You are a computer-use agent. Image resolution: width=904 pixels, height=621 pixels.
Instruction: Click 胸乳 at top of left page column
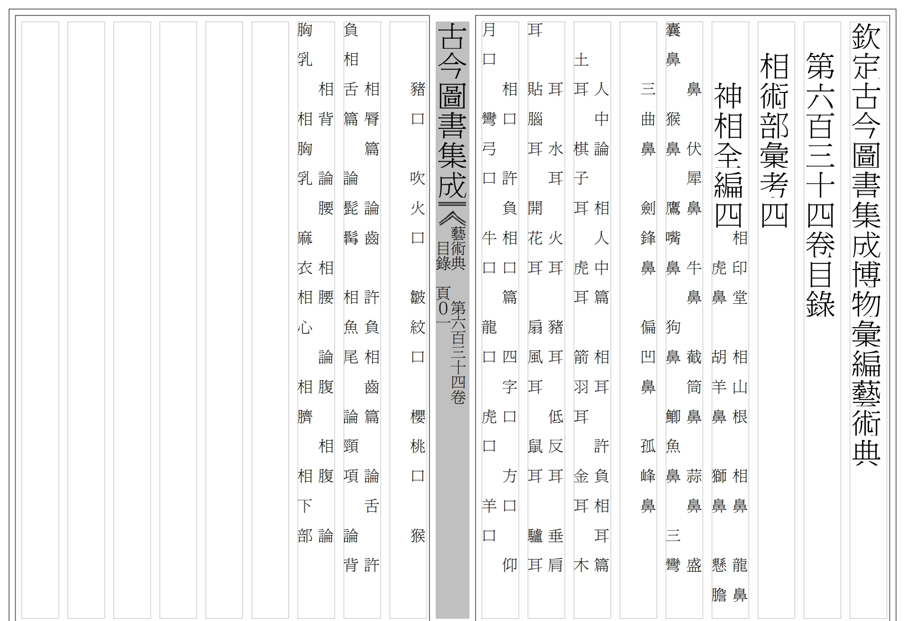tap(305, 44)
